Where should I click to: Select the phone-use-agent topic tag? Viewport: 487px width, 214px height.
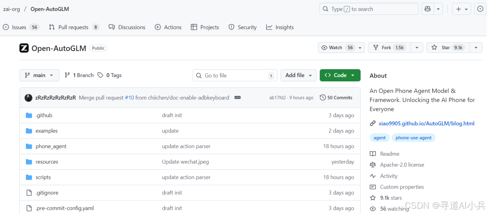(x=413, y=138)
